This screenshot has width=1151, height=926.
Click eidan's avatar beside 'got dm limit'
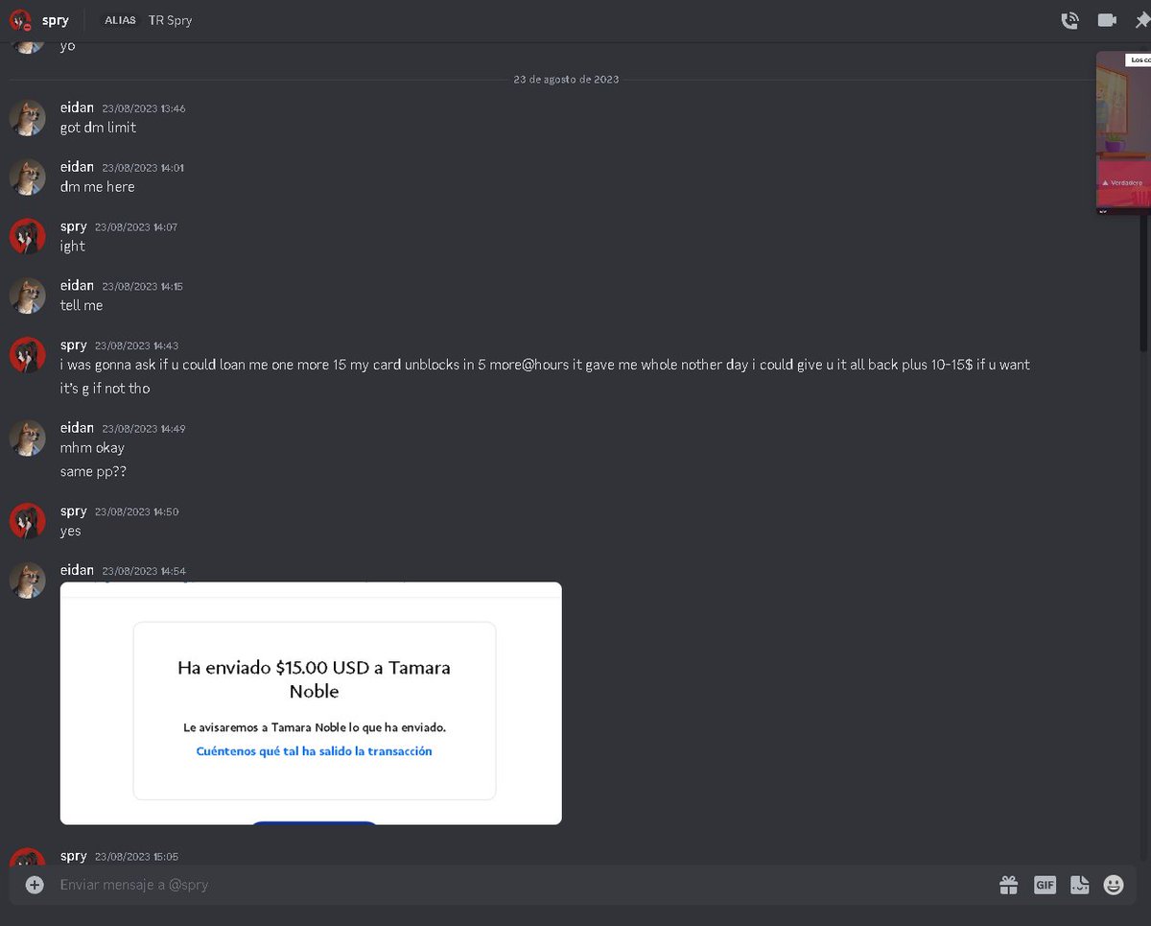(x=27, y=118)
